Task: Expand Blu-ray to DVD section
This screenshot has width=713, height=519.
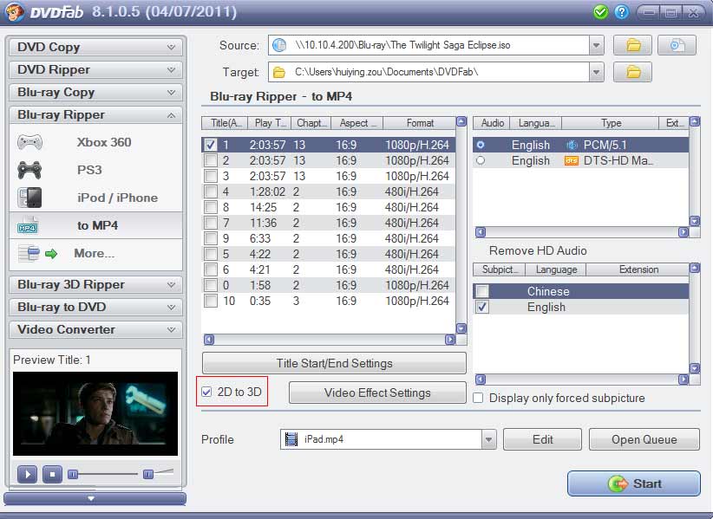Action: tap(95, 308)
